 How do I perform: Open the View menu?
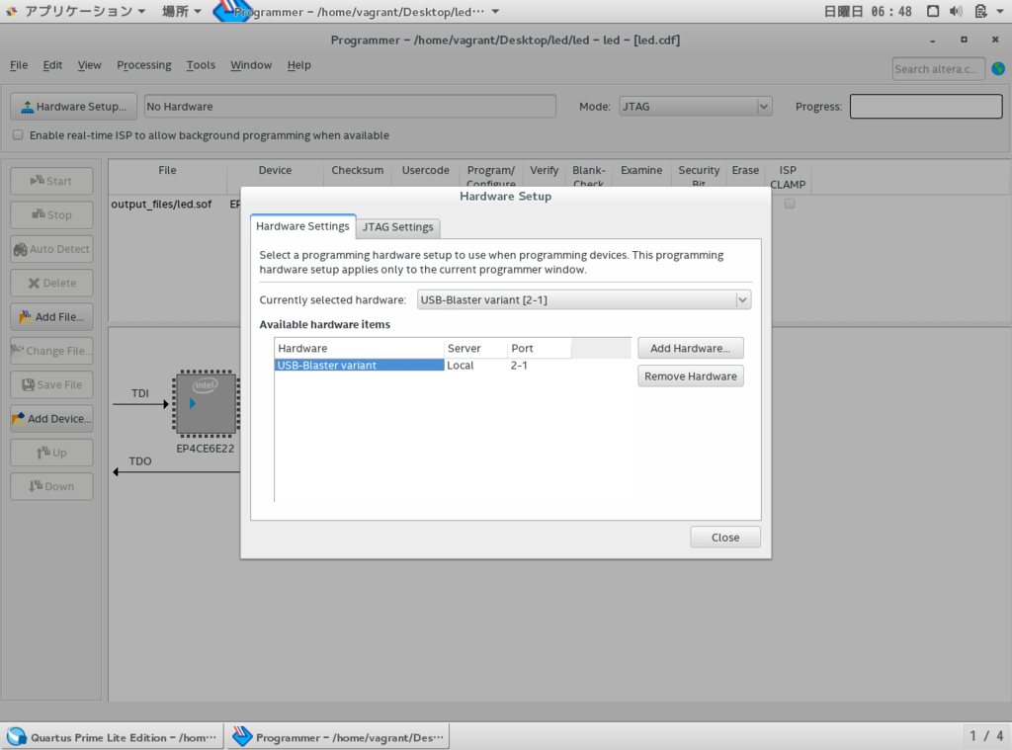coord(89,64)
